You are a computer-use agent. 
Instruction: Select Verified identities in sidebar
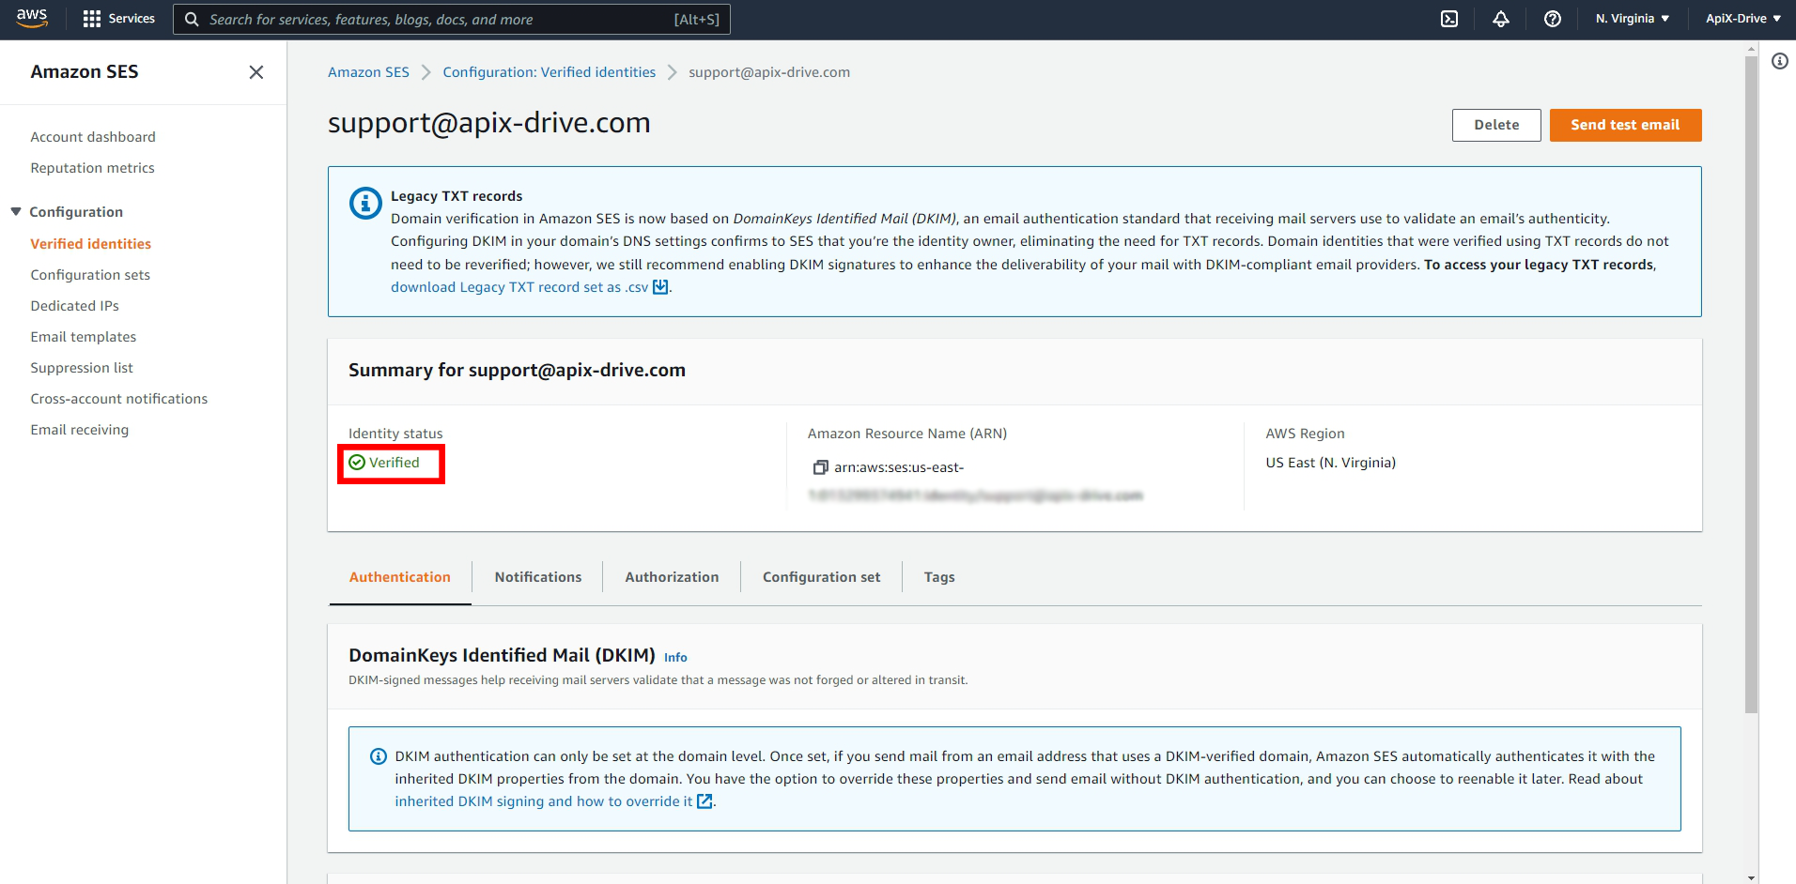90,244
